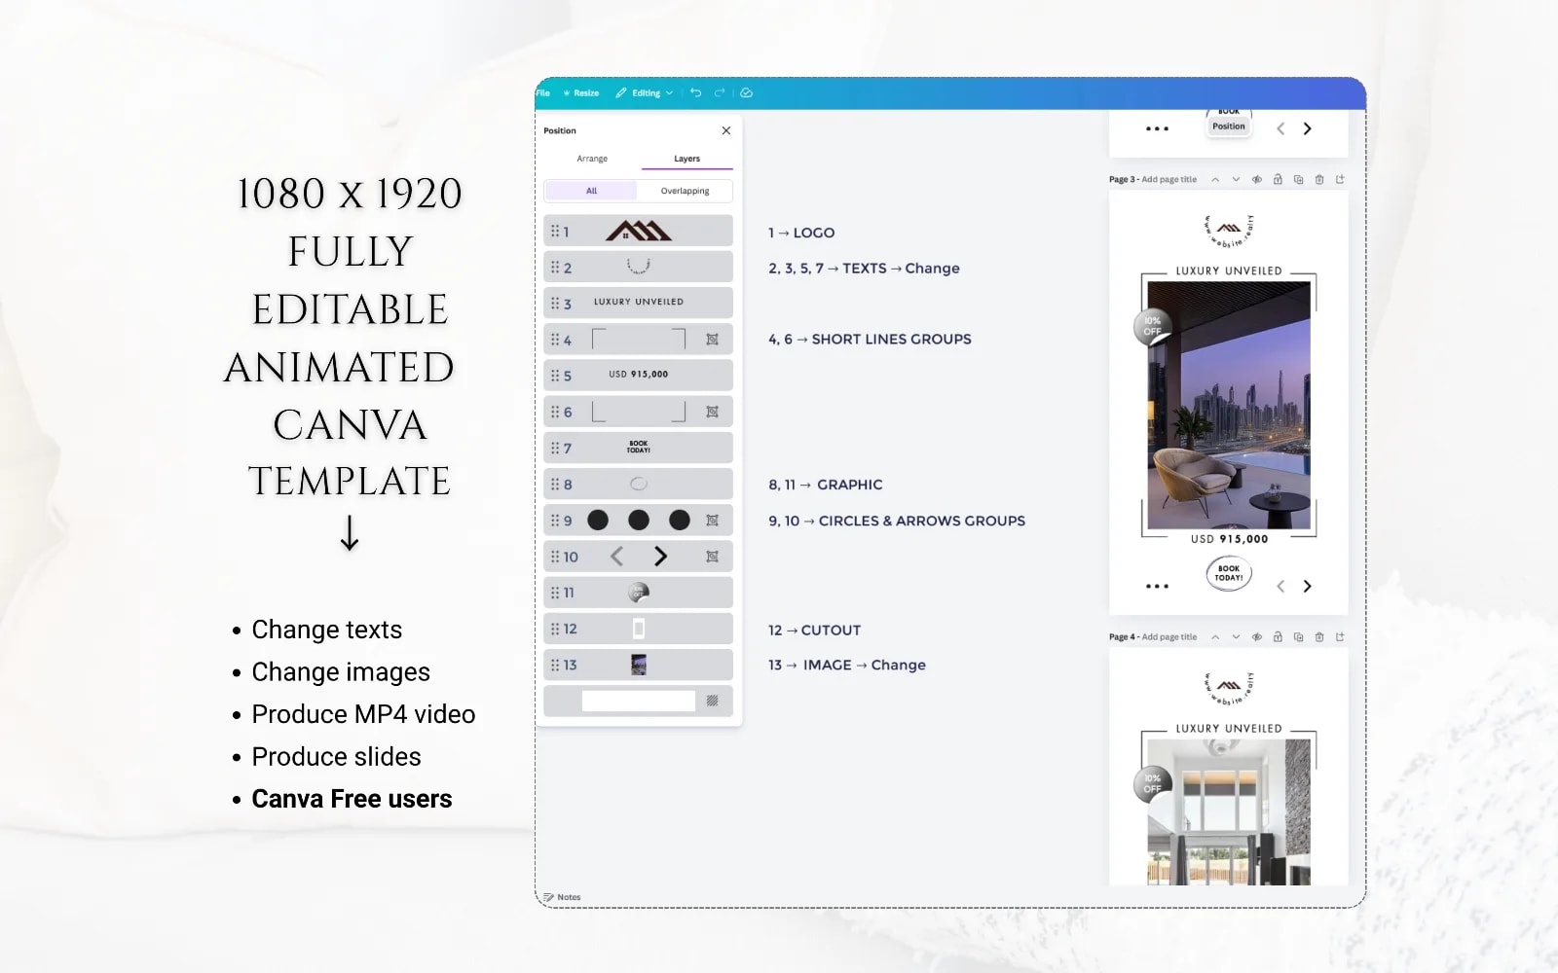Screen dimensions: 1558x973
Task: Select layer 3 'LUXURY UNVEILED' text
Action: (638, 303)
